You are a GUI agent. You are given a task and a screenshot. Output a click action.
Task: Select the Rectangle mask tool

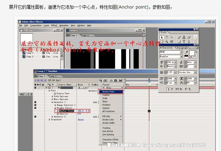179,42
